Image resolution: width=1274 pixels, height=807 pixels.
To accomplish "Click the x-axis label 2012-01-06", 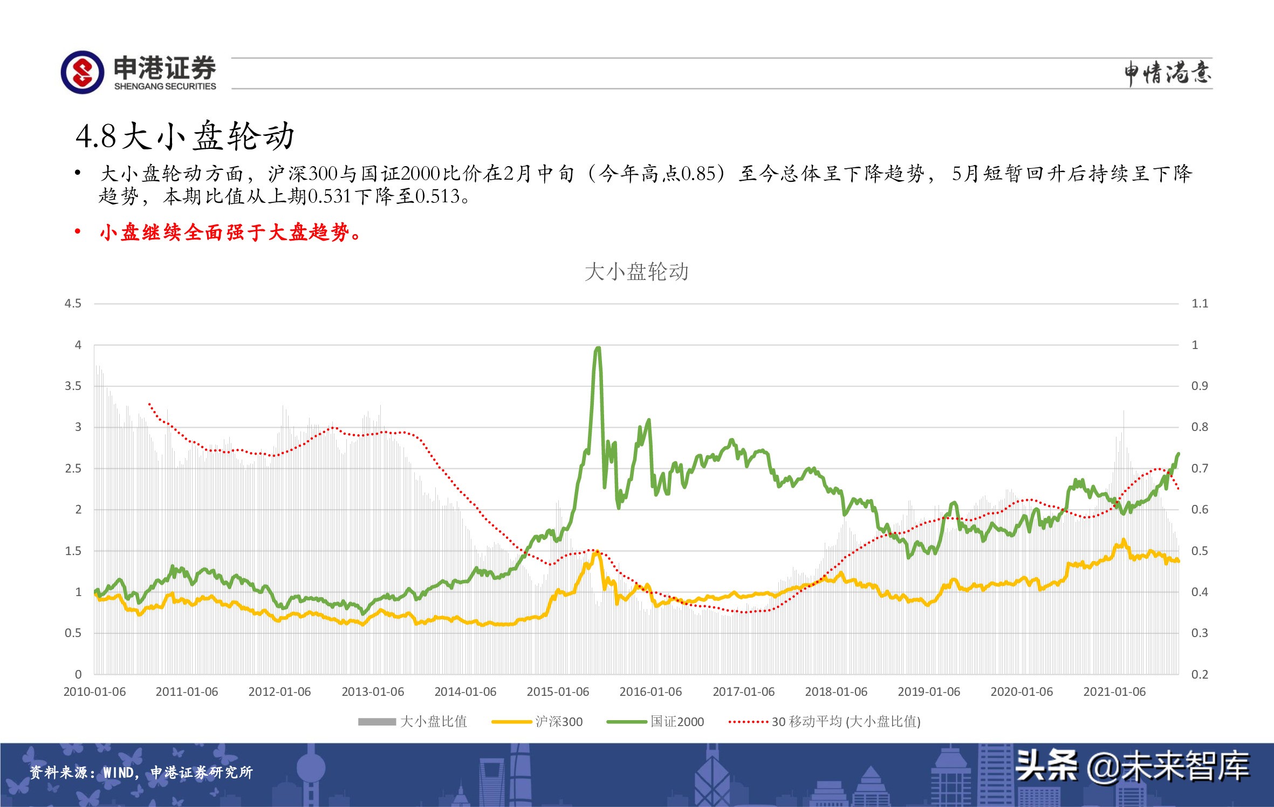I will tap(279, 692).
